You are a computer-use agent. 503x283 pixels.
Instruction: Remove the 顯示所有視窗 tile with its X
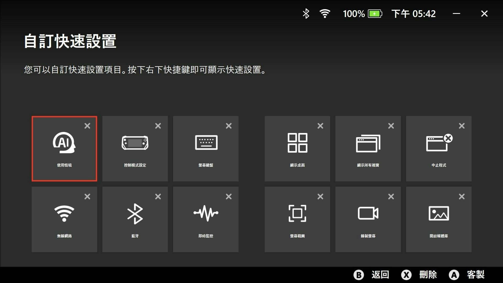[391, 126]
